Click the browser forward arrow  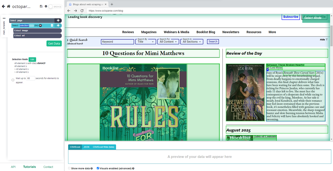[x=75, y=11]
